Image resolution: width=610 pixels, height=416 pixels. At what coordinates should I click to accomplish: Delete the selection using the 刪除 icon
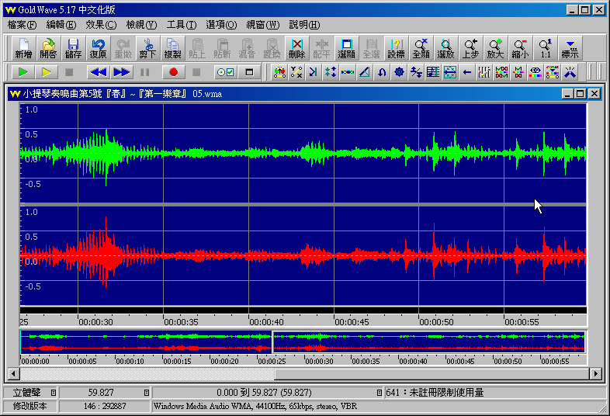click(296, 48)
